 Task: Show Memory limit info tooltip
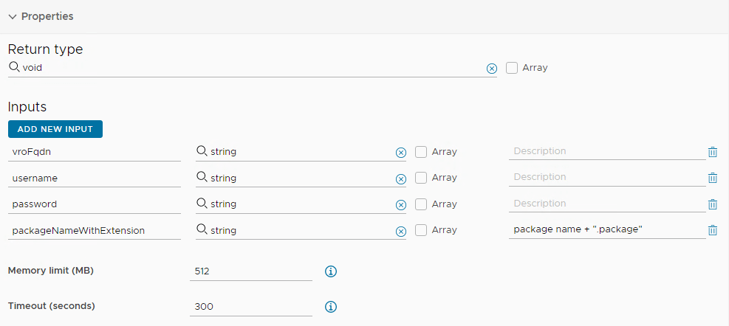click(x=331, y=271)
